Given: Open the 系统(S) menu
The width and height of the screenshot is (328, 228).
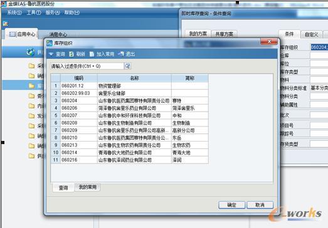Looking at the screenshot, I should [x=14, y=13].
